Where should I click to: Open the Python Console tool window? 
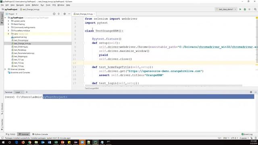pyautogui.click(x=40, y=134)
